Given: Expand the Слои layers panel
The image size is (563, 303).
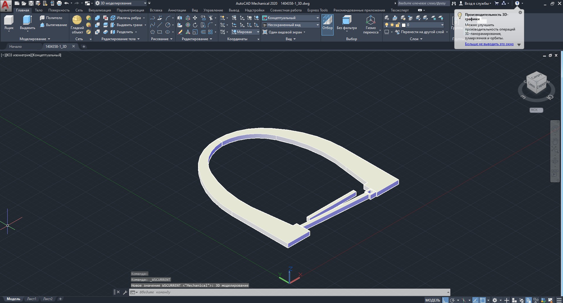Looking at the screenshot, I should click(x=416, y=39).
